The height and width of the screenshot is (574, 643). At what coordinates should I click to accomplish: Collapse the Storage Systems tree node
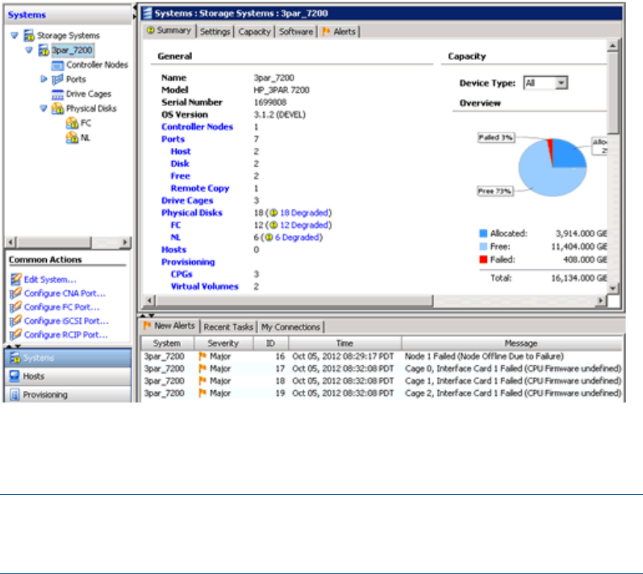(x=15, y=35)
